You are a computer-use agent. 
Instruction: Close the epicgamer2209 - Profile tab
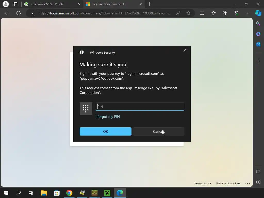(x=79, y=4)
